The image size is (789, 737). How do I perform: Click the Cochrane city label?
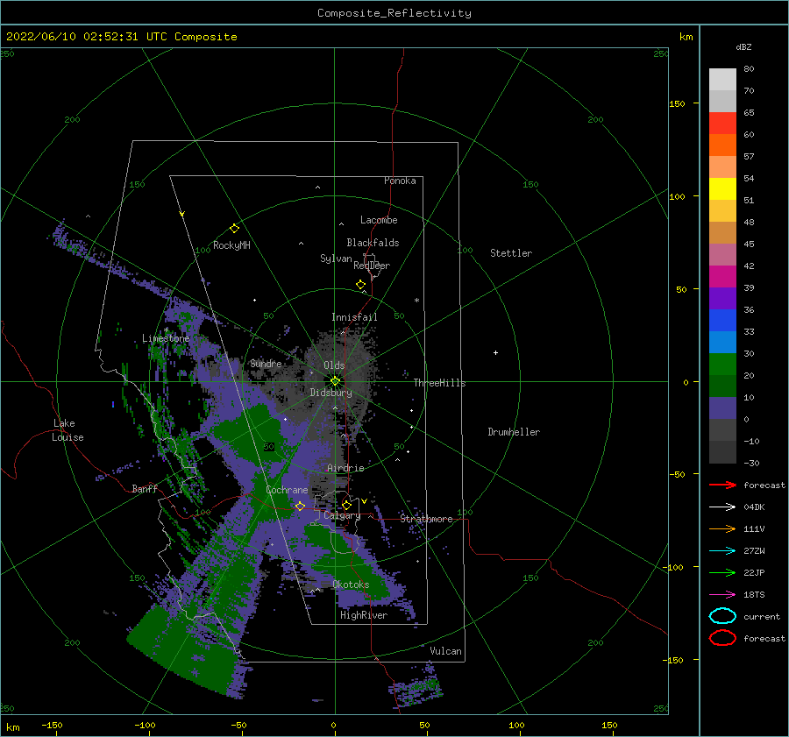tap(287, 490)
